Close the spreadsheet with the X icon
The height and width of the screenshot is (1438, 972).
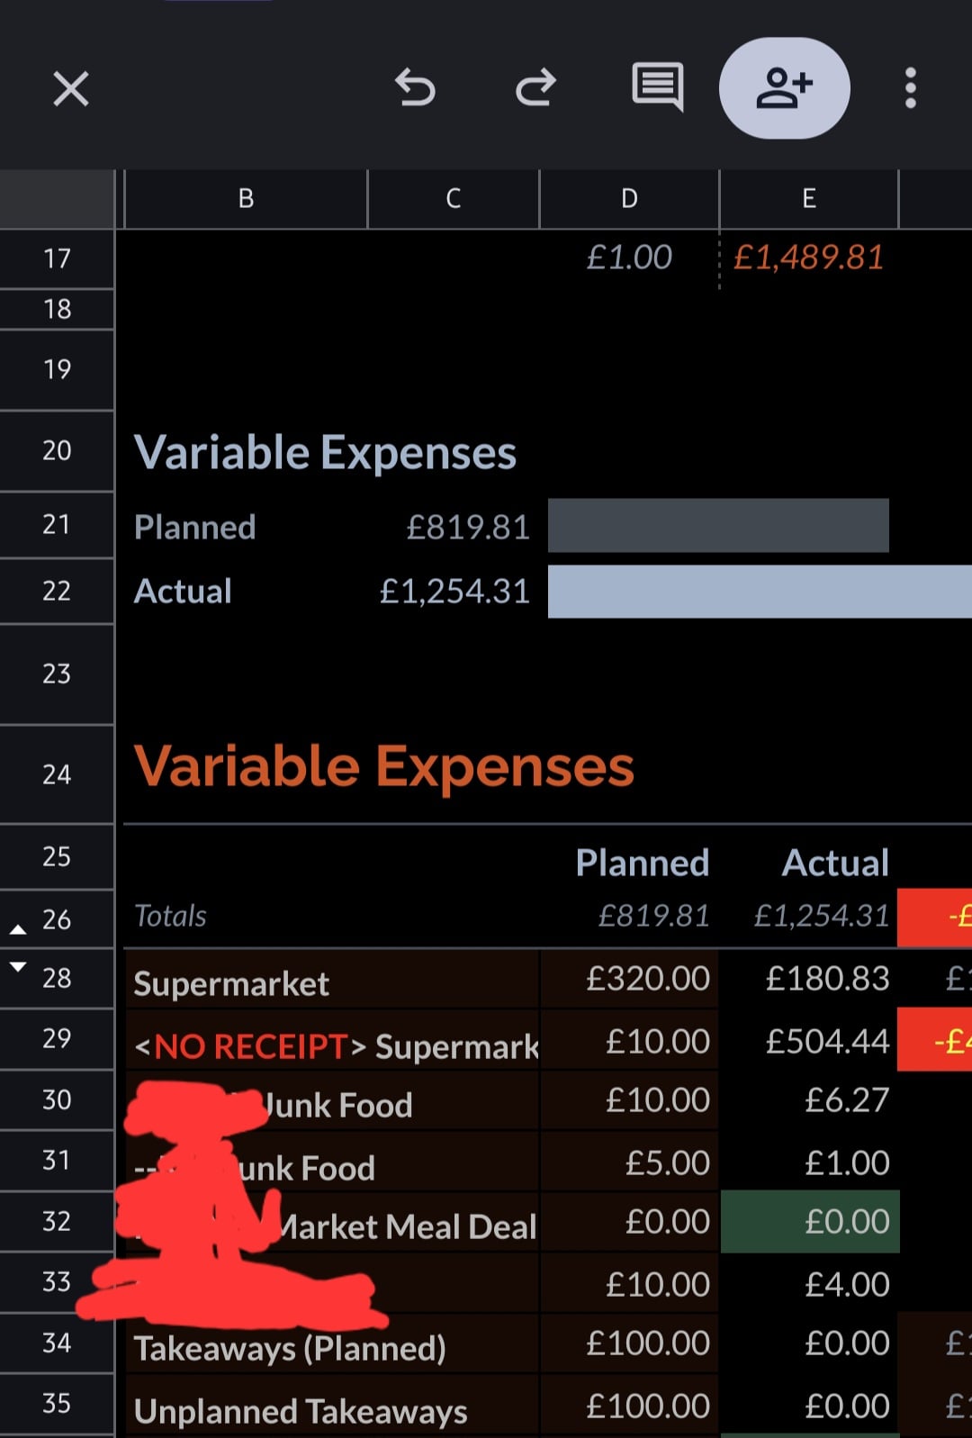point(70,89)
